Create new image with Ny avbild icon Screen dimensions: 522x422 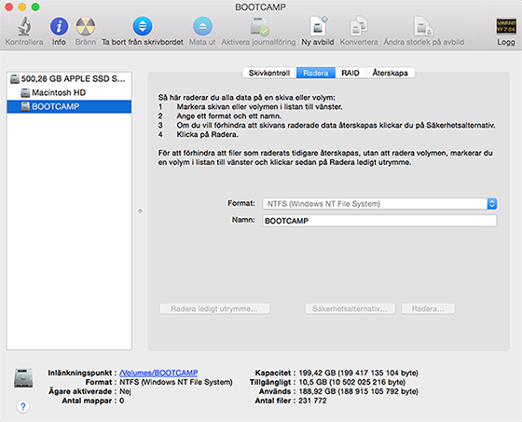pos(318,26)
